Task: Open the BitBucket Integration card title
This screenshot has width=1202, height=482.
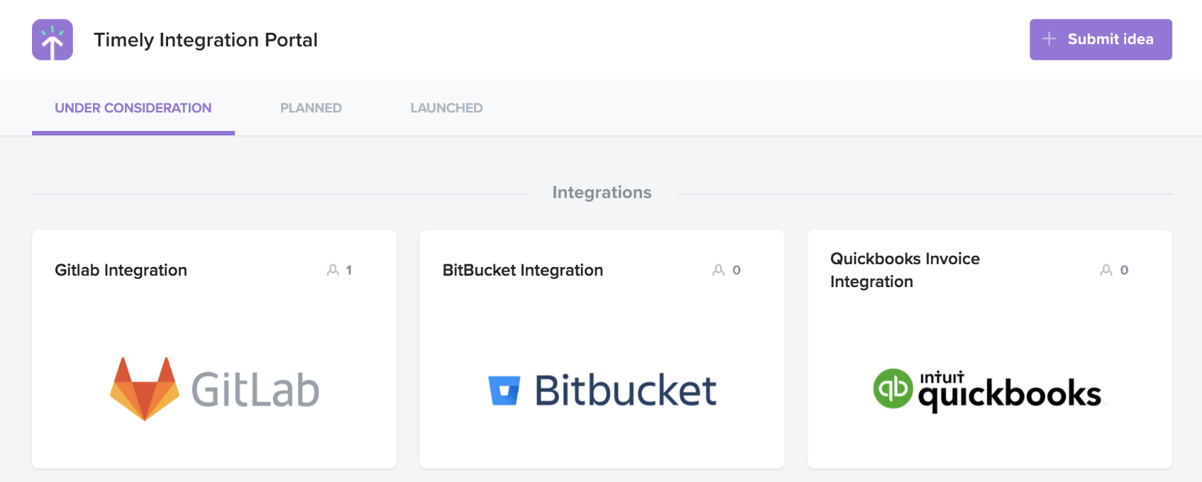Action: [523, 270]
